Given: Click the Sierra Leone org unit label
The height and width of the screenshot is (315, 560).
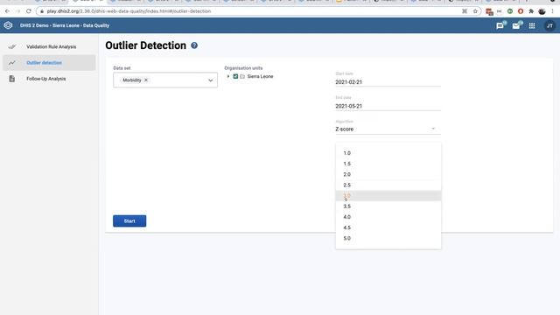Looking at the screenshot, I should tap(260, 76).
